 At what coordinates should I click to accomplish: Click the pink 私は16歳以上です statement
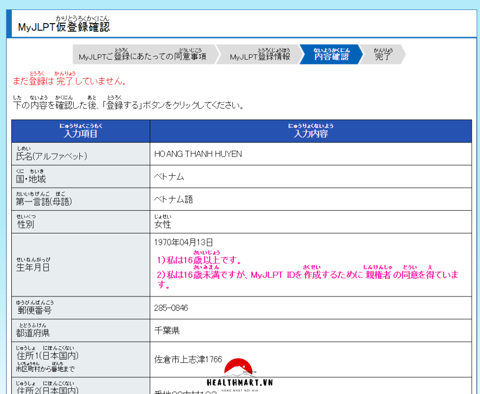click(199, 258)
